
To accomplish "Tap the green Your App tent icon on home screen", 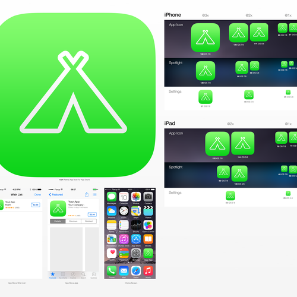I will 148,253.
